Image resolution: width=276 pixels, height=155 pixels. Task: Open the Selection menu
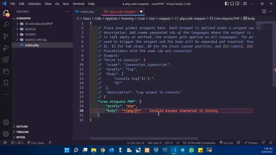click(x=34, y=4)
